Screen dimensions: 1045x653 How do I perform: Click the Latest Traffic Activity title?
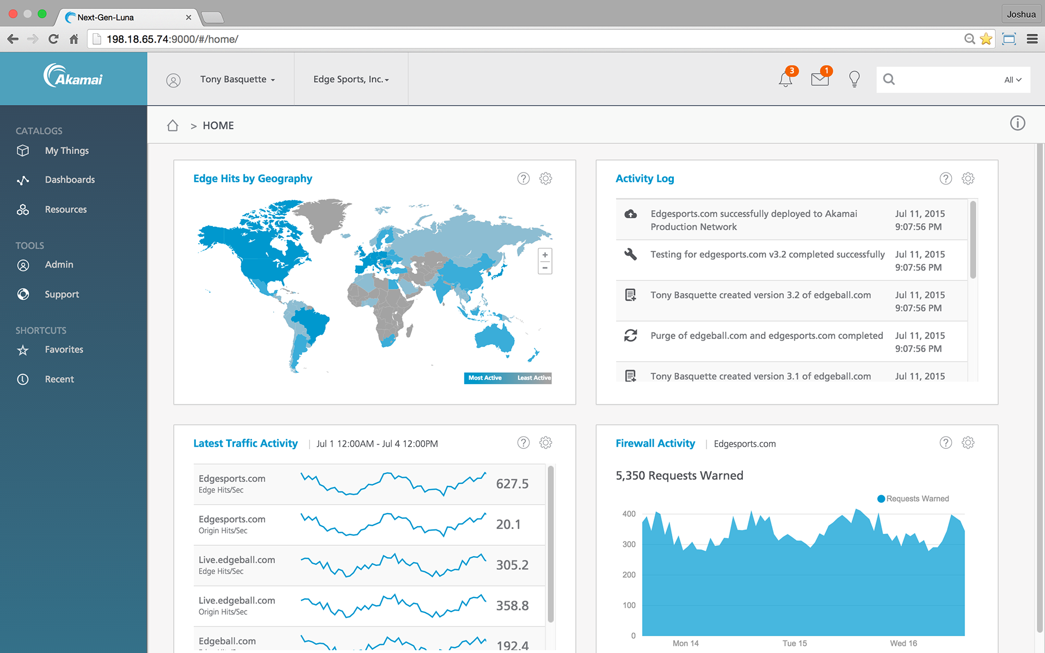(245, 443)
